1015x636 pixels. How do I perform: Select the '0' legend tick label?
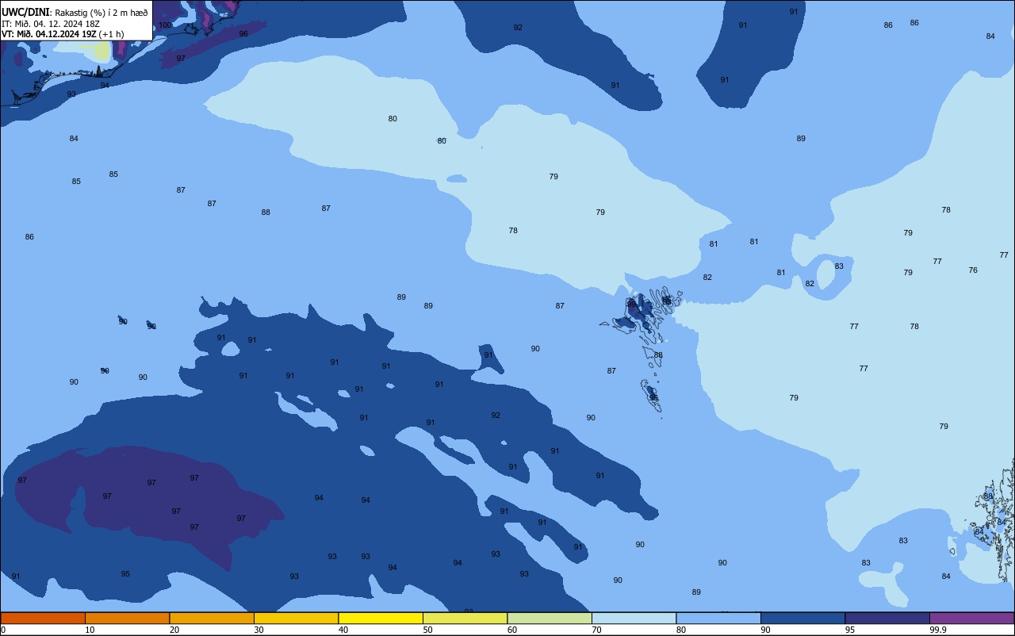(3, 630)
